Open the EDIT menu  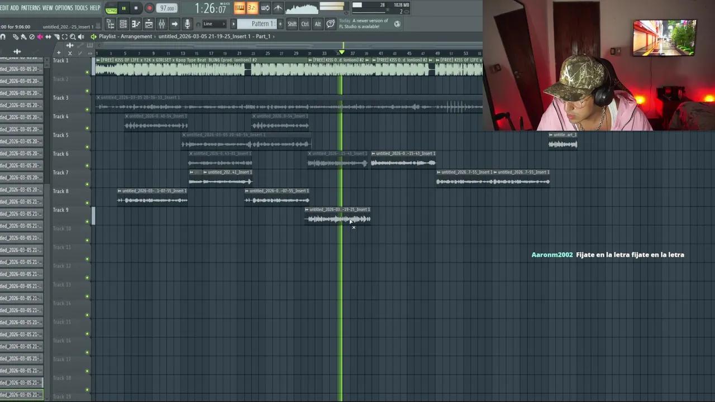click(x=4, y=8)
